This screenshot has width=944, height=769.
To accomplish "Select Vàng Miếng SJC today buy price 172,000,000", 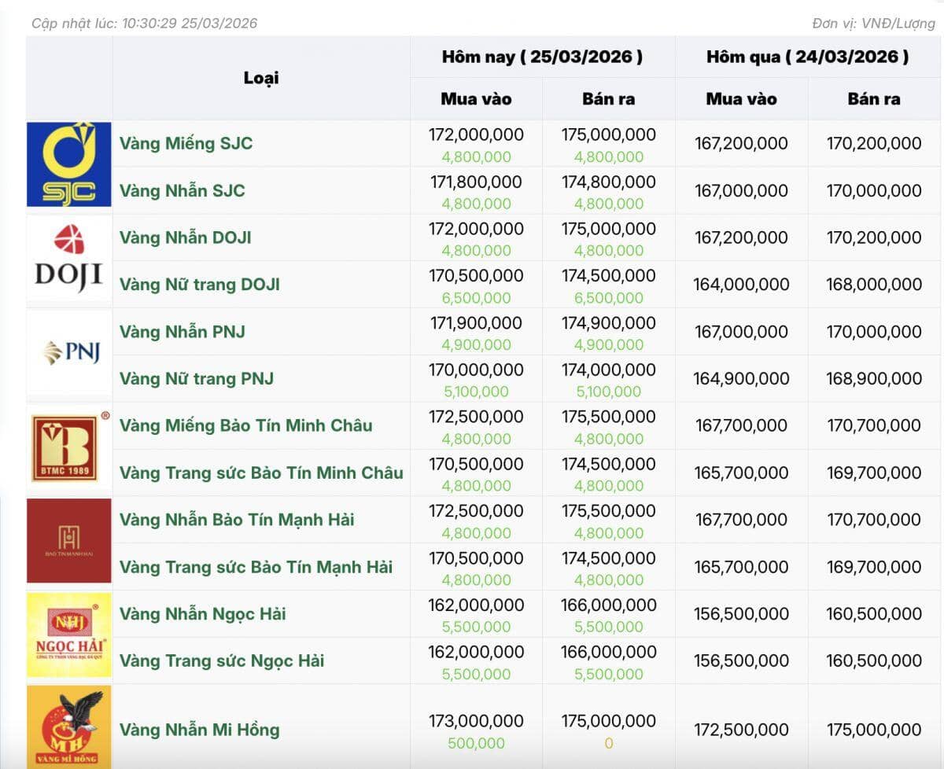I will 476,135.
